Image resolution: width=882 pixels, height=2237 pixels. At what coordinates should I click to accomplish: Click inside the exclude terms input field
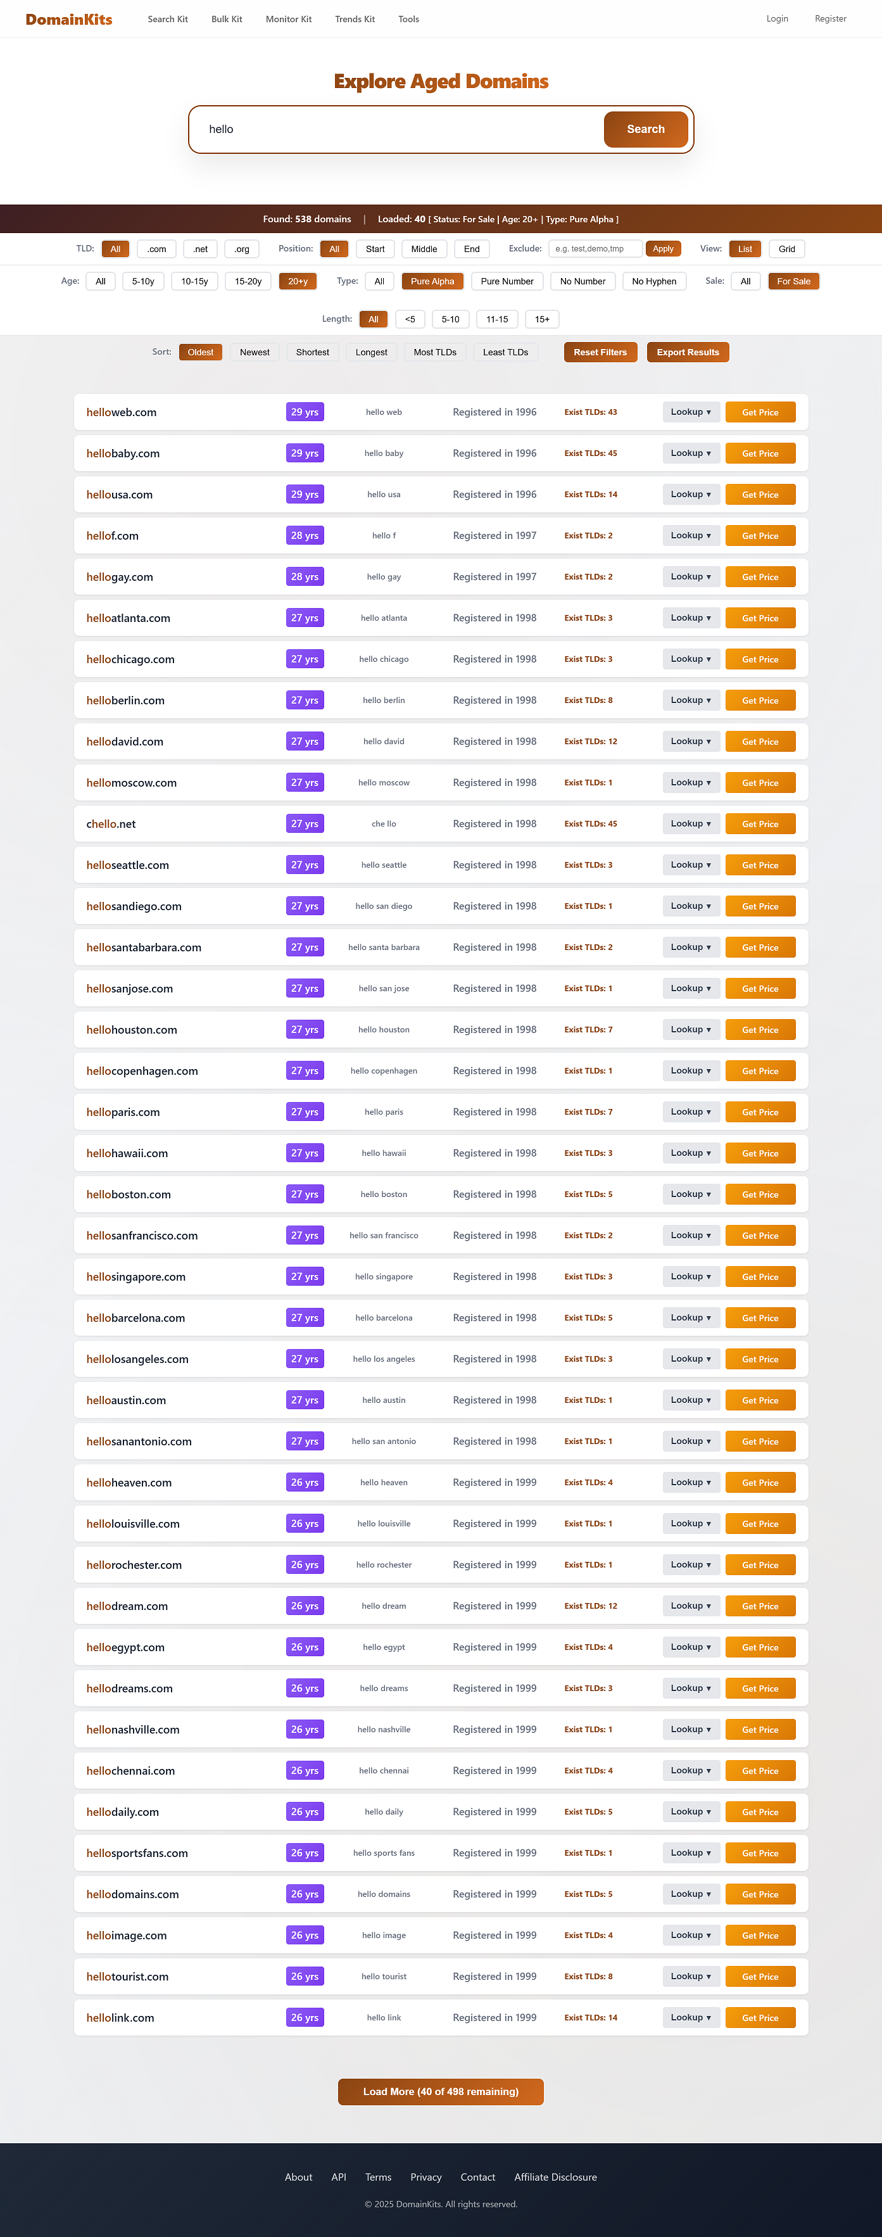[595, 248]
